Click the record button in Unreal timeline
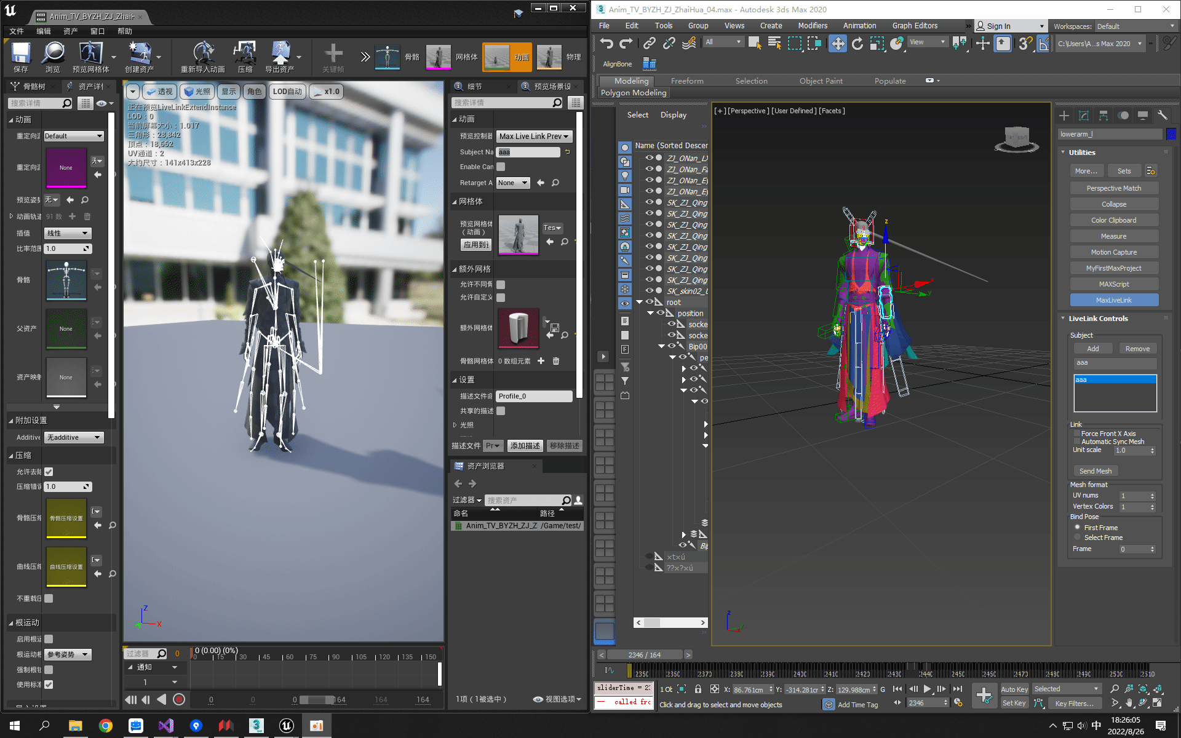1181x738 pixels. coord(179,699)
